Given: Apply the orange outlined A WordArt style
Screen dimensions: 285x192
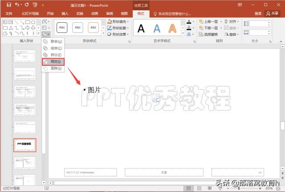Looking at the screenshot, I should point(172,28).
